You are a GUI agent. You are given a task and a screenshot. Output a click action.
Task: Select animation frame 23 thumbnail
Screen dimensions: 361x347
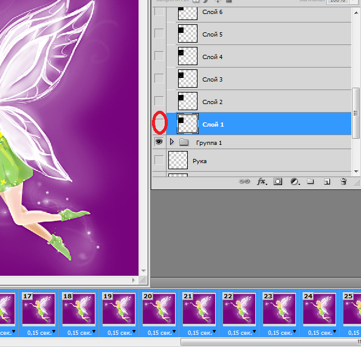point(280,309)
